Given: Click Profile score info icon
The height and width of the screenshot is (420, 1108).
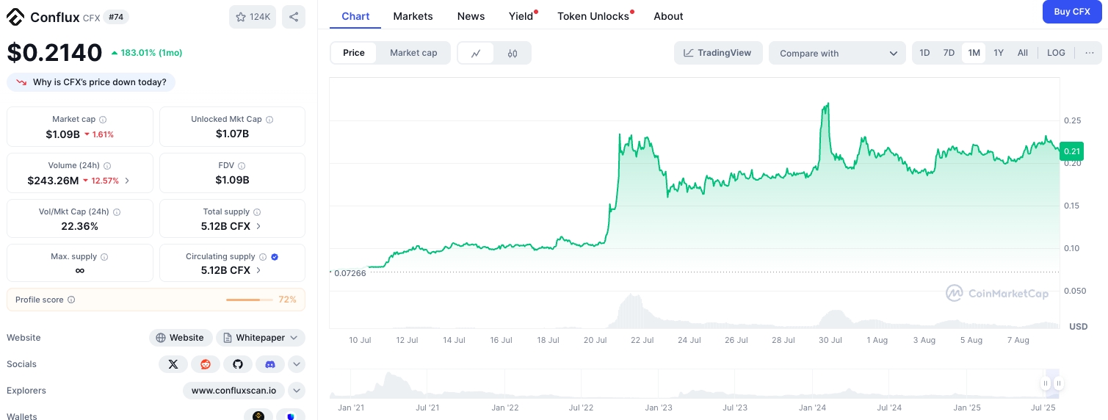Looking at the screenshot, I should tap(71, 300).
